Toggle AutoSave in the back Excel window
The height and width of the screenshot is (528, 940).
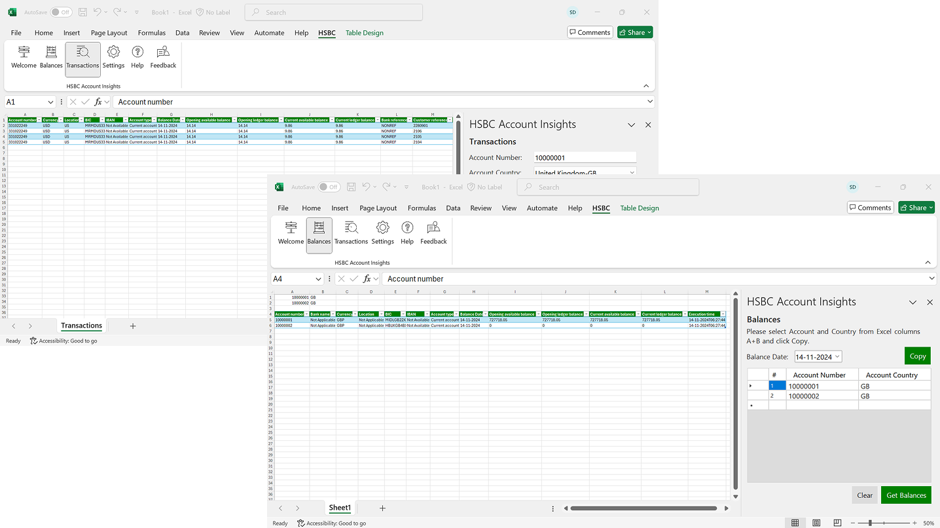tap(61, 12)
